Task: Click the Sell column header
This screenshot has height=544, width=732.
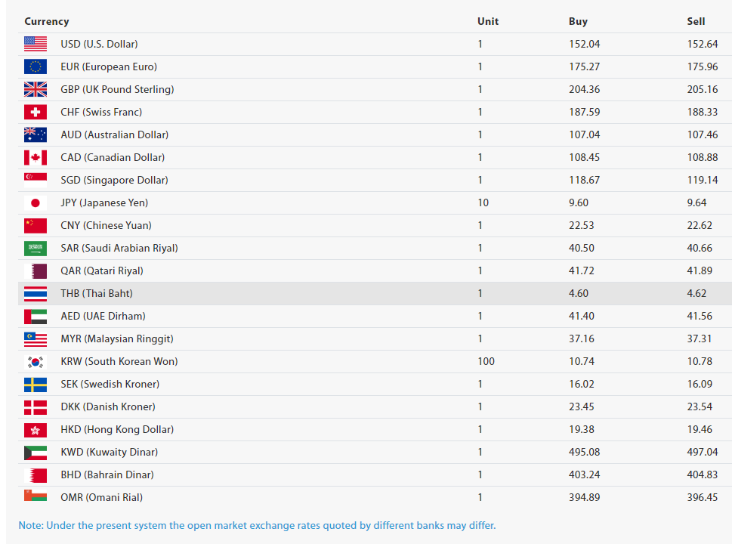Action: pyautogui.click(x=696, y=21)
